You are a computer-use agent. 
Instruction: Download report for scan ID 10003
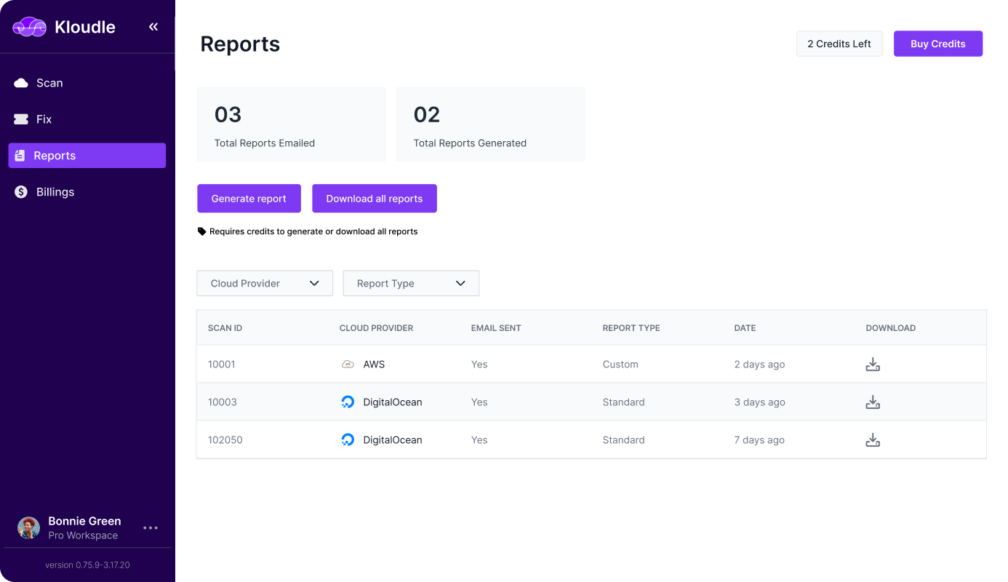[x=873, y=402]
